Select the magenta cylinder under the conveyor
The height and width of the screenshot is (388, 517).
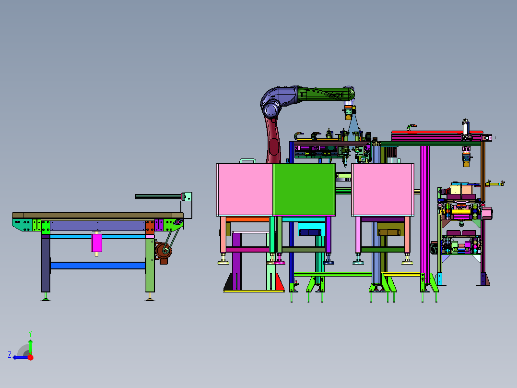[96, 243]
